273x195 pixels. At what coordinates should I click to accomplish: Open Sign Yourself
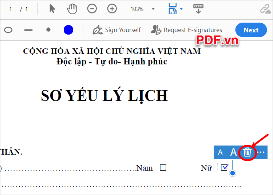[x=117, y=30]
